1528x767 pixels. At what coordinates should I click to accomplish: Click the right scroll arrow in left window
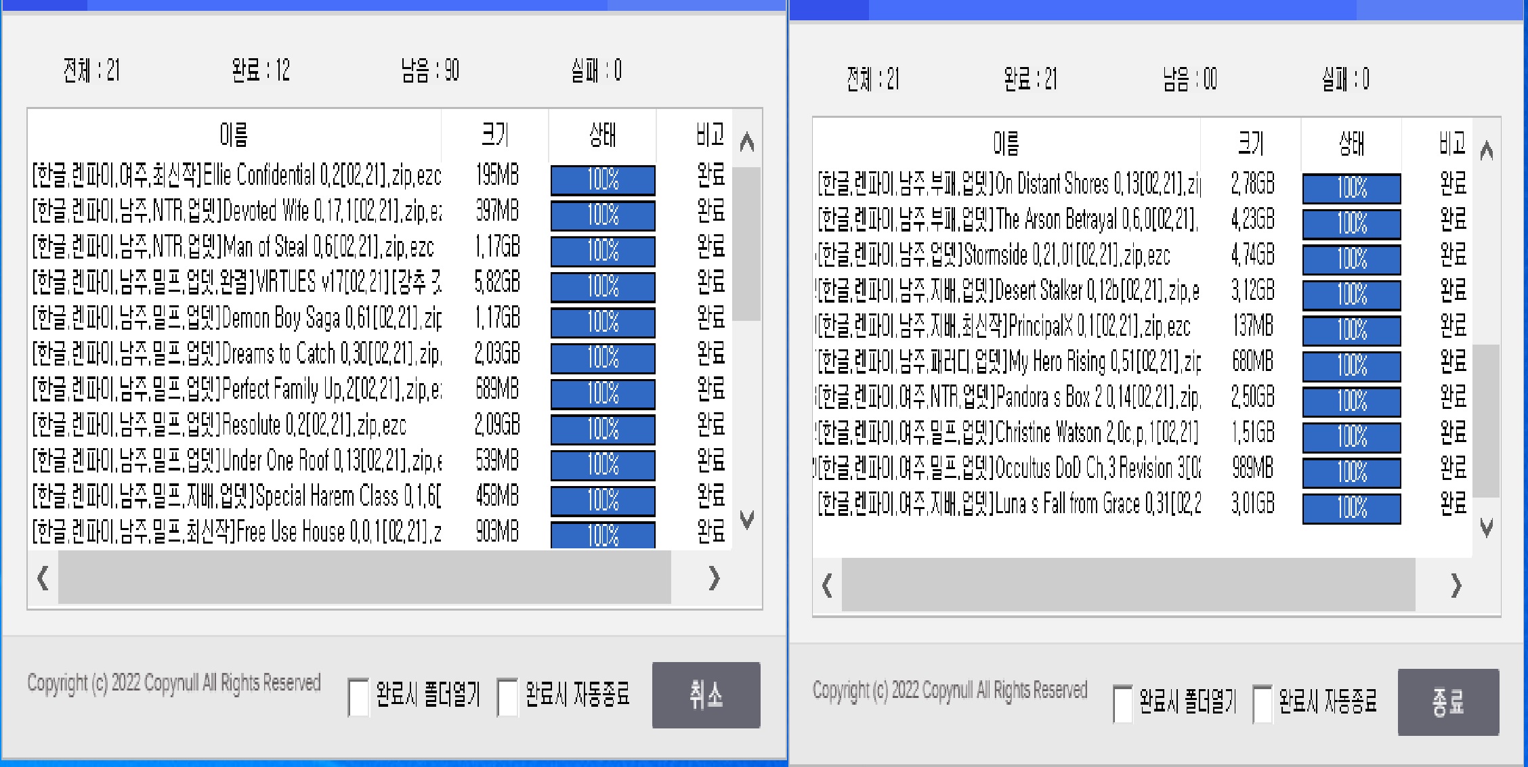tap(714, 578)
